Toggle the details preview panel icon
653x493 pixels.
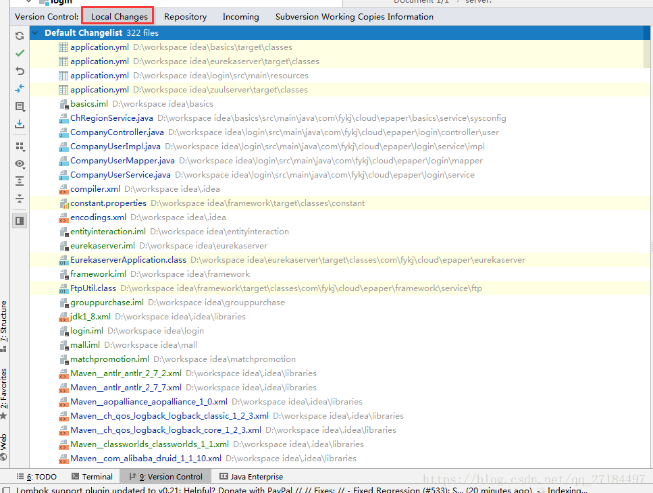pos(20,220)
